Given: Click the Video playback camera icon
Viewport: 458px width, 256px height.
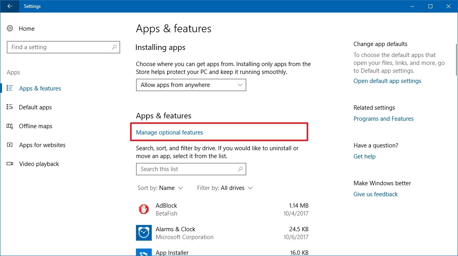Looking at the screenshot, I should (9, 164).
